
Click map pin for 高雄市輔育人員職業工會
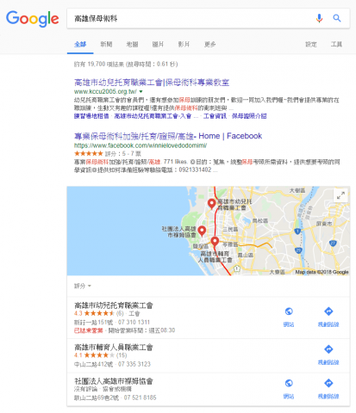[x=215, y=242]
